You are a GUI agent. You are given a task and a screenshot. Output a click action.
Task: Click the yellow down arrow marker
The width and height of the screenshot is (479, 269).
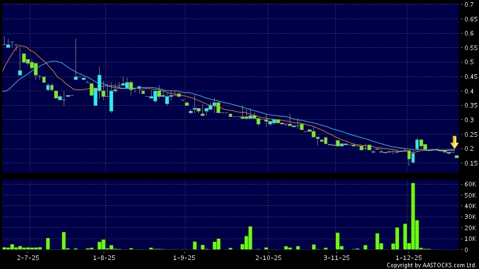click(454, 142)
